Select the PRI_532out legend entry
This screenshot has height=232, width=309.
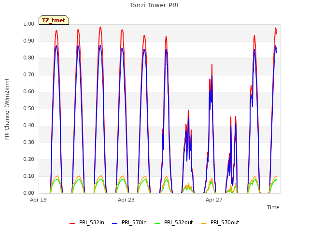pos(173,222)
